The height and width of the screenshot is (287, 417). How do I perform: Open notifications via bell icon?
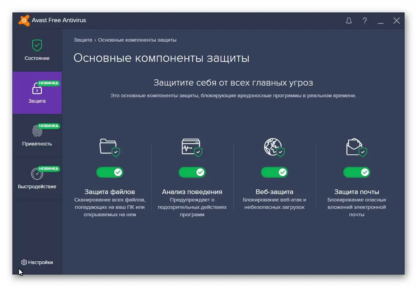click(x=348, y=21)
